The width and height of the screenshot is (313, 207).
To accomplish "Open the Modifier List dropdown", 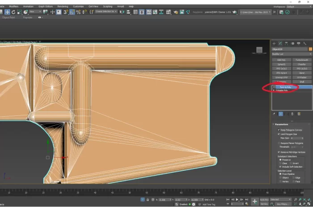I will pyautogui.click(x=291, y=54).
